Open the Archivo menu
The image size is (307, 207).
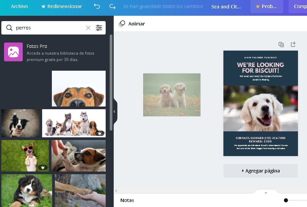(19, 6)
